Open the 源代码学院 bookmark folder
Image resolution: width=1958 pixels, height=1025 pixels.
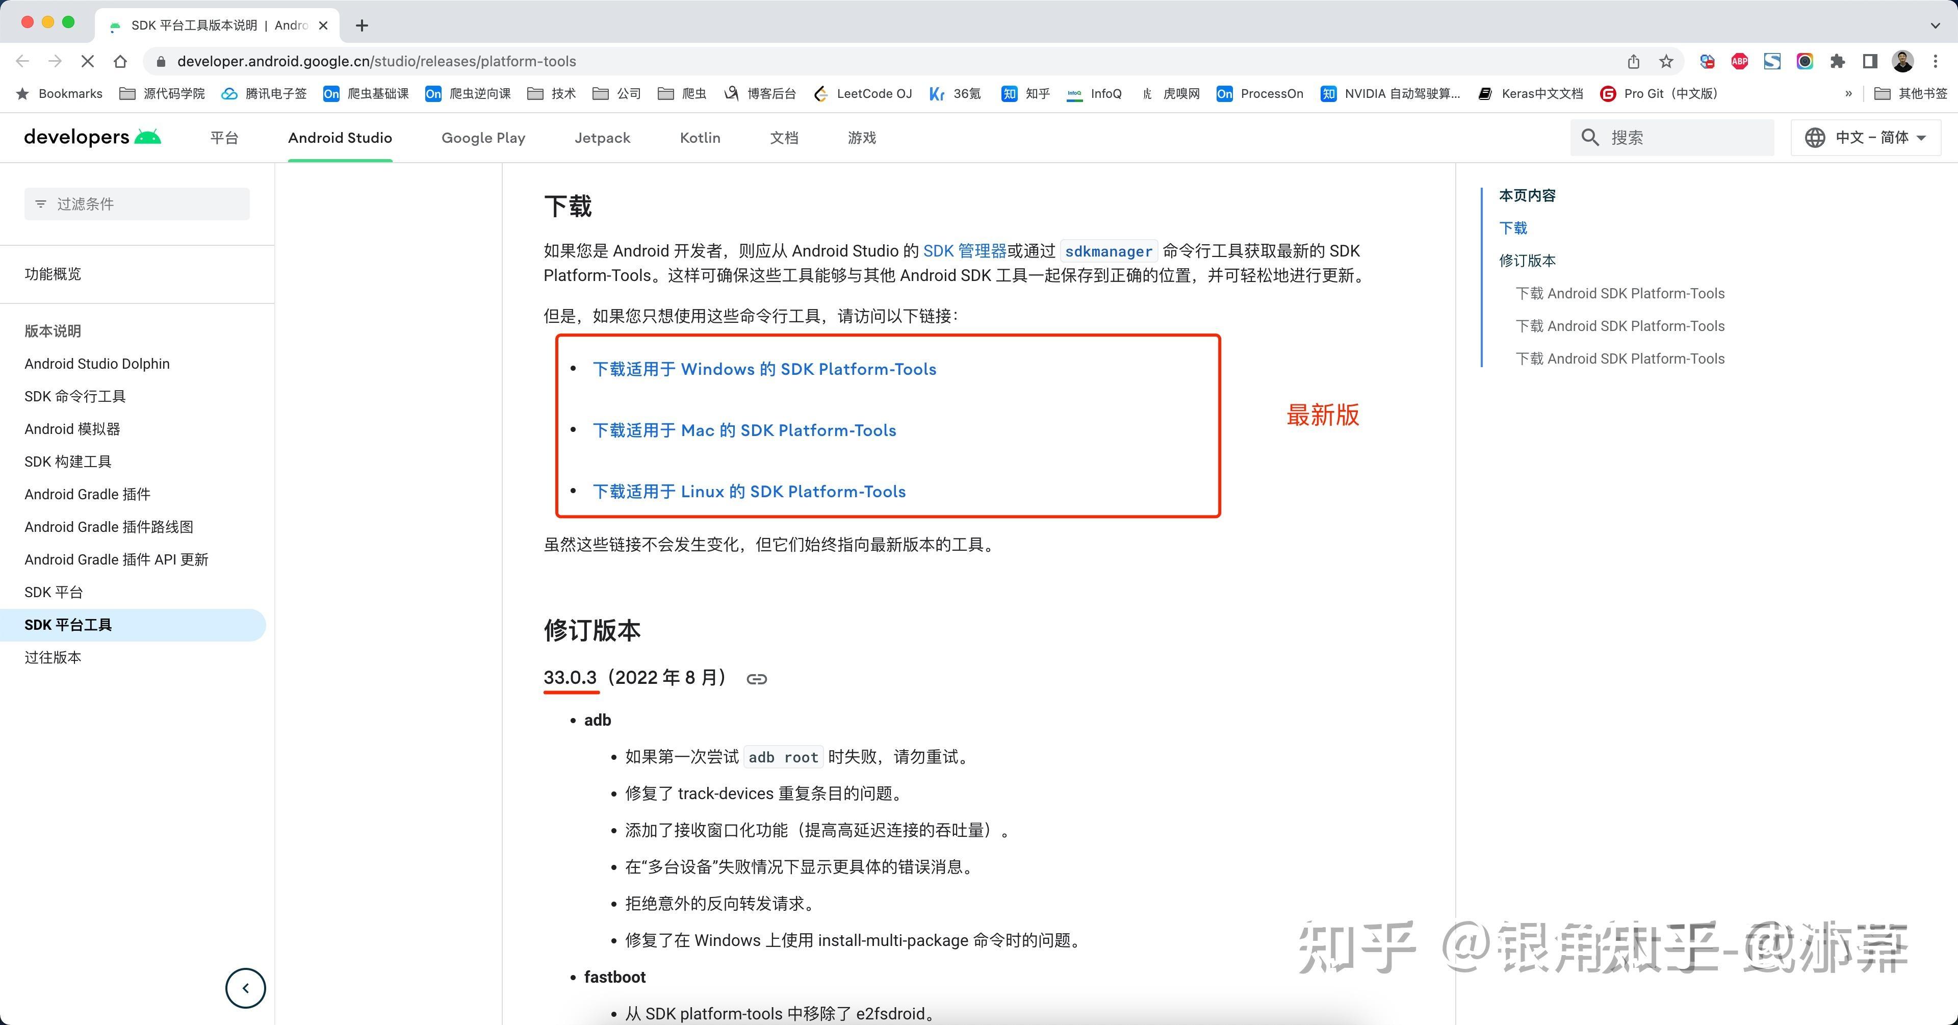pyautogui.click(x=163, y=93)
